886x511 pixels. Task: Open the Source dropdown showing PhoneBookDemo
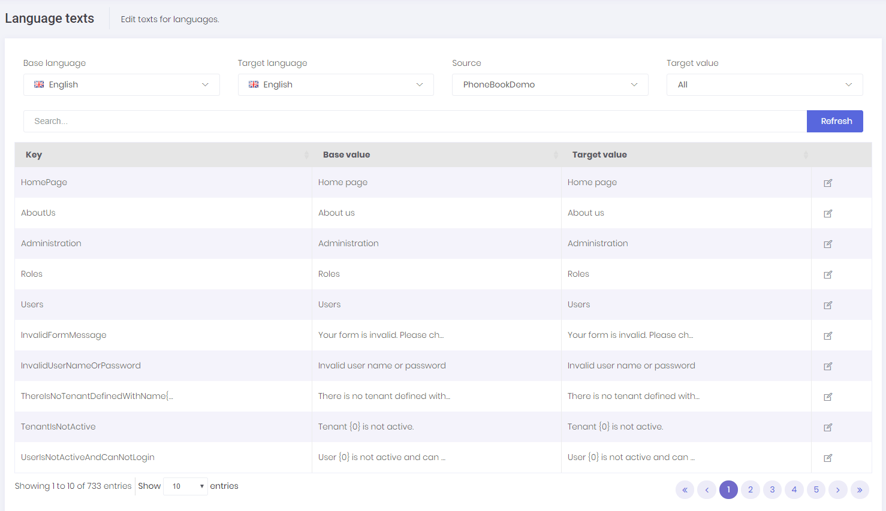[550, 84]
